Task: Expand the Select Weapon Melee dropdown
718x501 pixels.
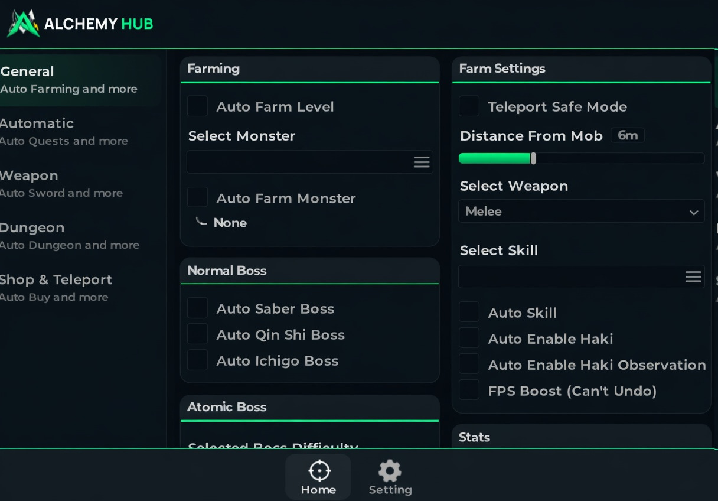Action: point(581,212)
